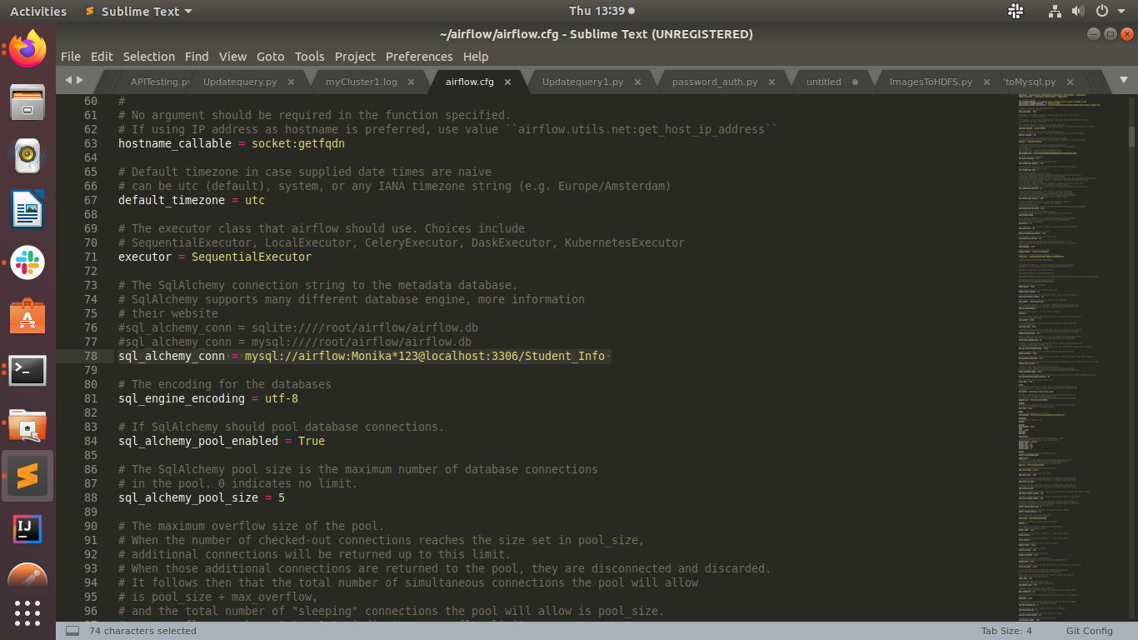
Task: Click the volume icon in the top bar
Action: pos(1076,11)
